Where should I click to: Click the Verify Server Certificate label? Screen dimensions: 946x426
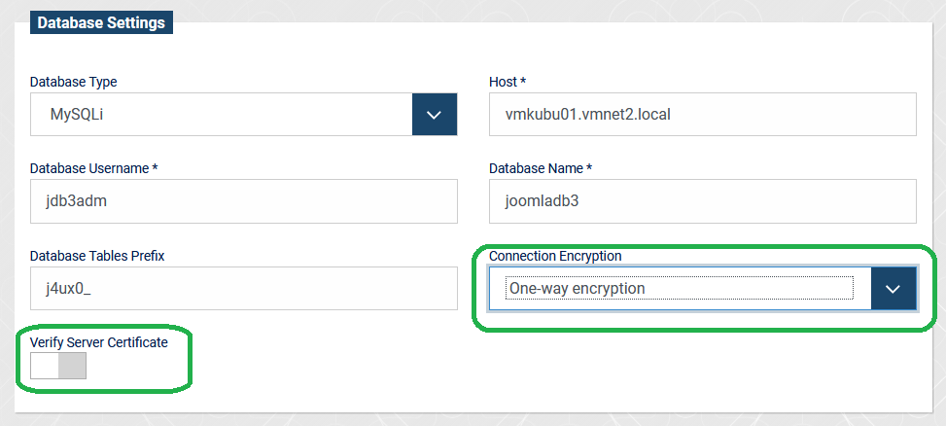99,342
